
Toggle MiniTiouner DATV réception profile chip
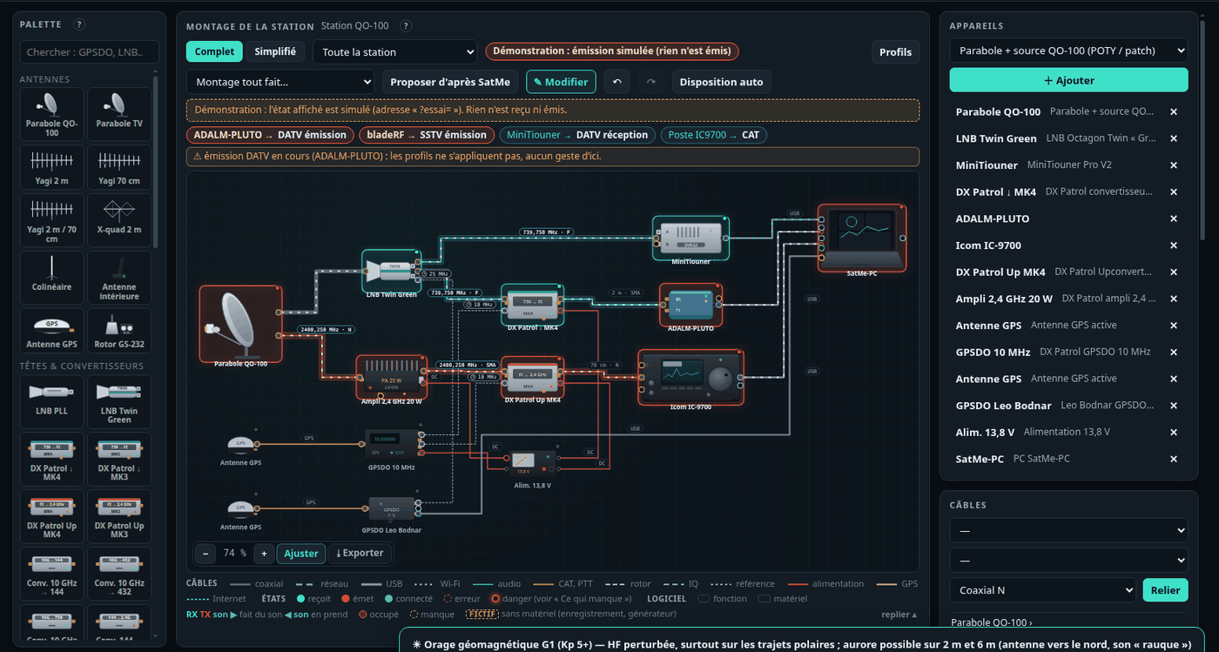577,135
